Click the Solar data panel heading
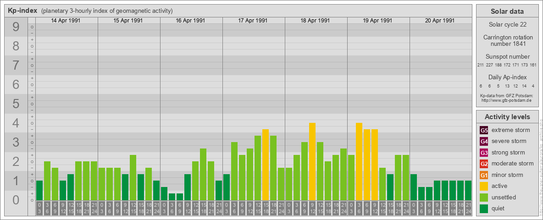Viewport: 543px width, 220px height. pos(507,11)
